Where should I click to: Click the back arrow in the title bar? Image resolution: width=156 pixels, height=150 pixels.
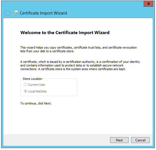[x=7, y=13]
